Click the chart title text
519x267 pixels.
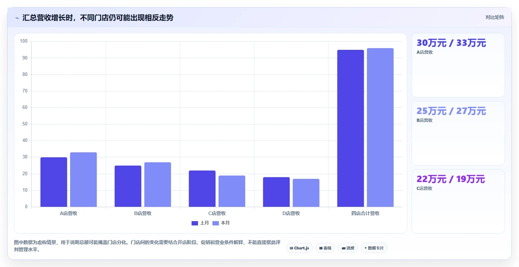tap(98, 18)
